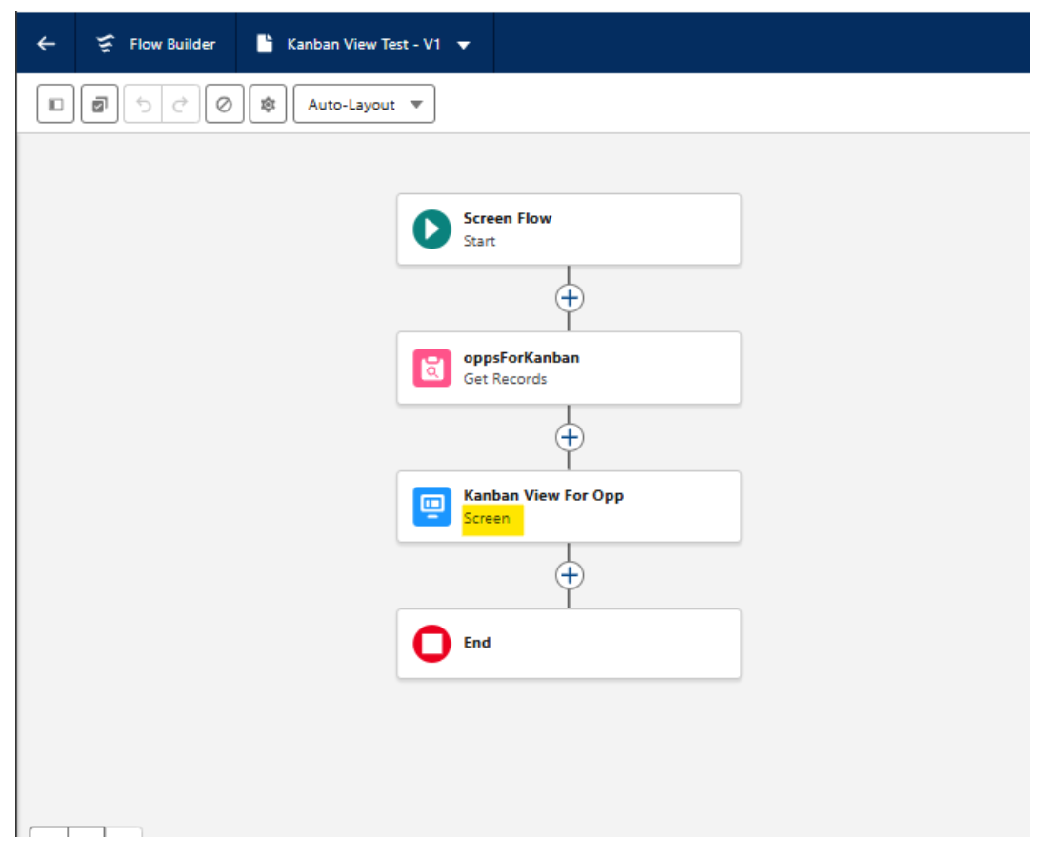Screen dimensions: 1042x857
Task: Expand the Kanban View Test version dropdown
Action: [x=463, y=43]
